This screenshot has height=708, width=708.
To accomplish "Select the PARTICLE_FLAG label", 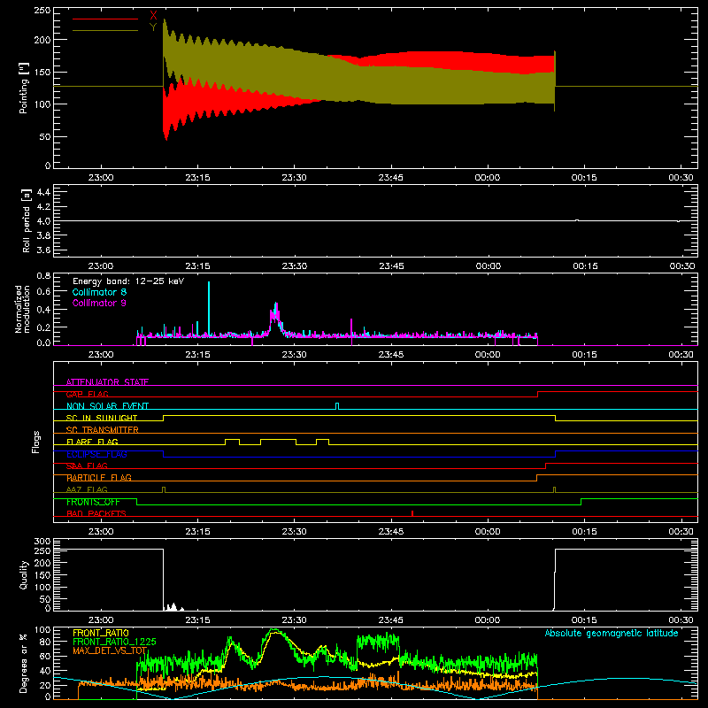I will (99, 477).
